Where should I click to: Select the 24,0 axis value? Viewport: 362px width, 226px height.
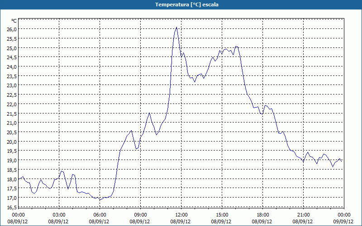[x=12, y=66]
